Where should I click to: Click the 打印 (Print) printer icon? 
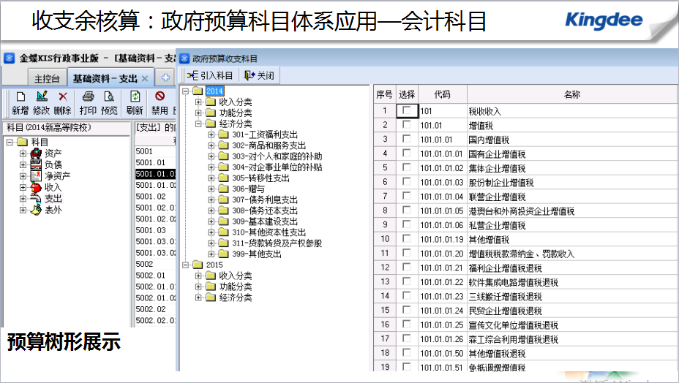tap(88, 96)
